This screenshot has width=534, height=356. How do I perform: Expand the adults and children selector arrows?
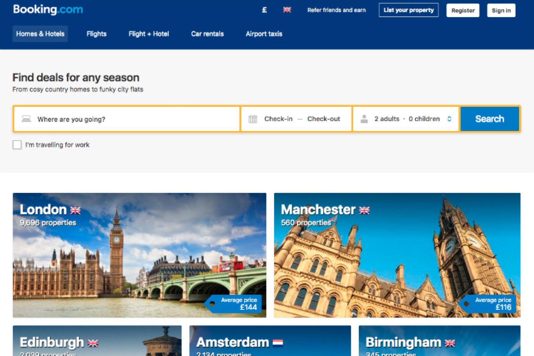(449, 119)
